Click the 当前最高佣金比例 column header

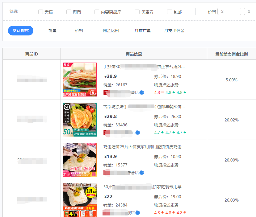pos(232,54)
